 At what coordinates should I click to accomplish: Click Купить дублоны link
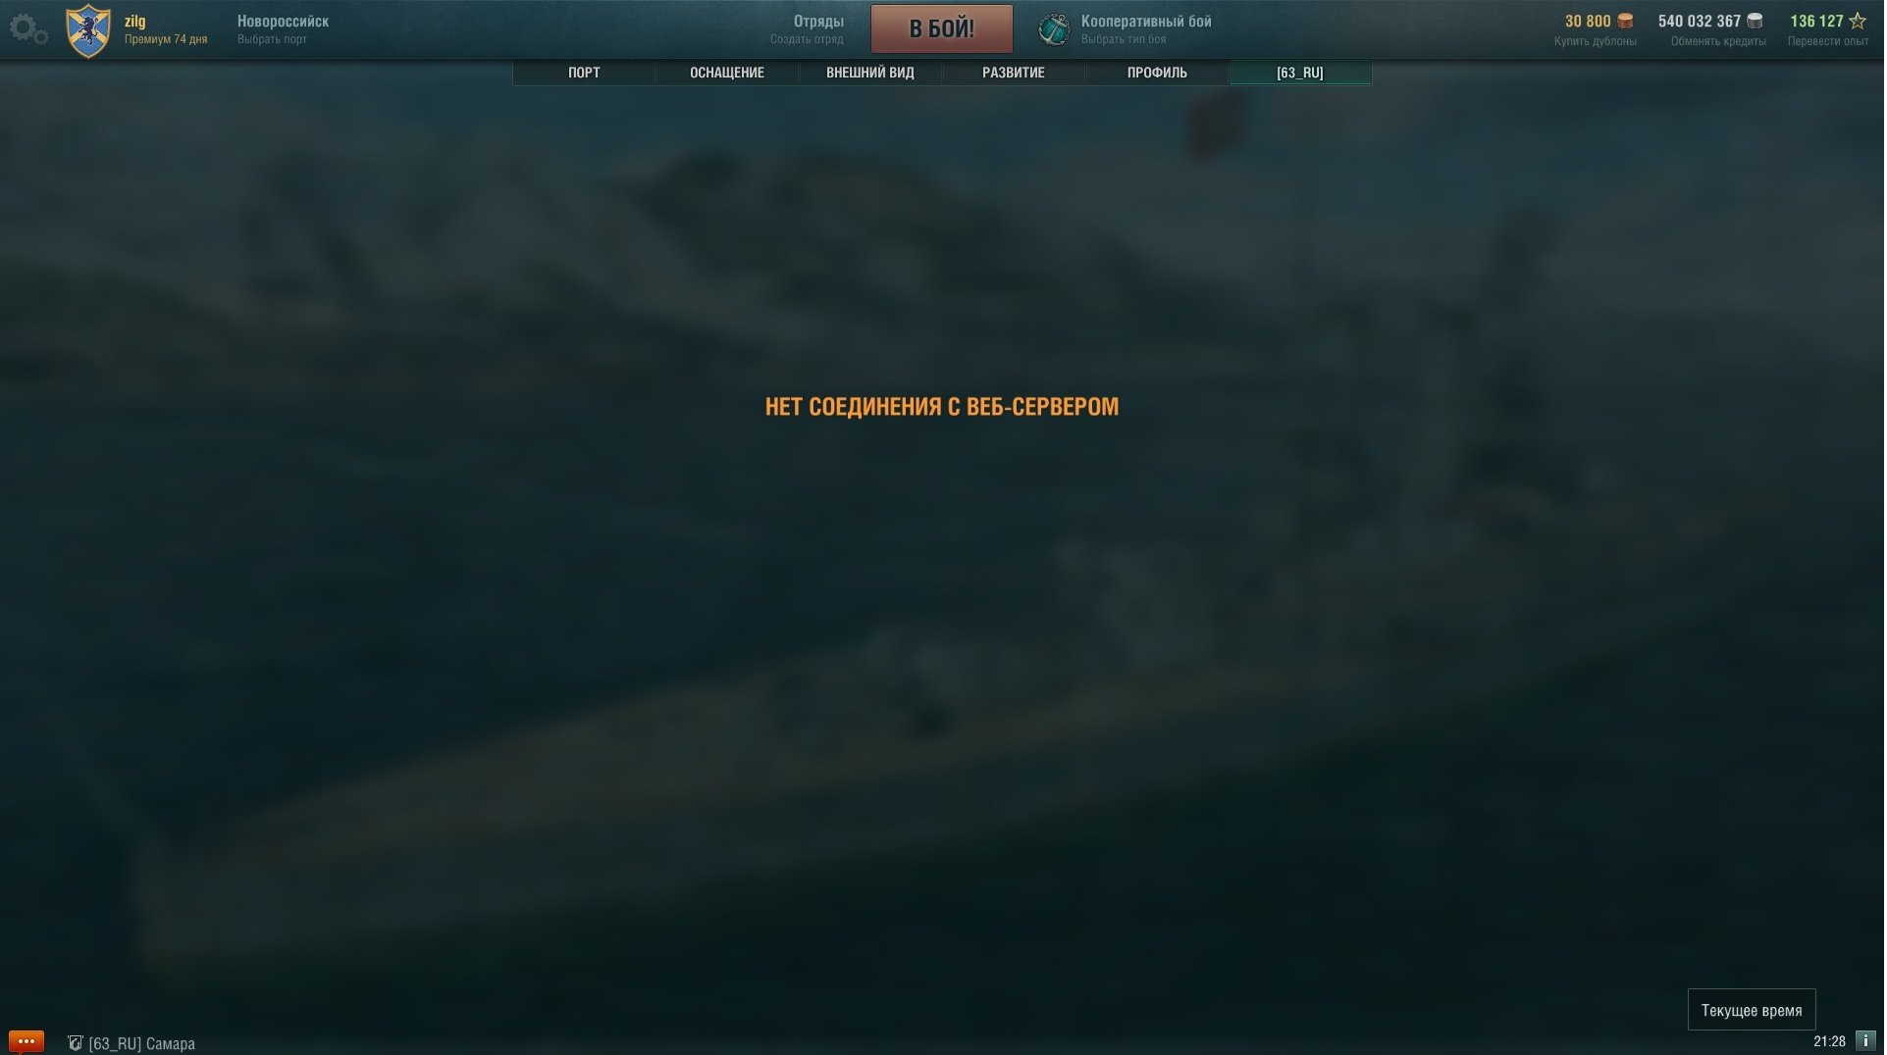click(x=1596, y=41)
